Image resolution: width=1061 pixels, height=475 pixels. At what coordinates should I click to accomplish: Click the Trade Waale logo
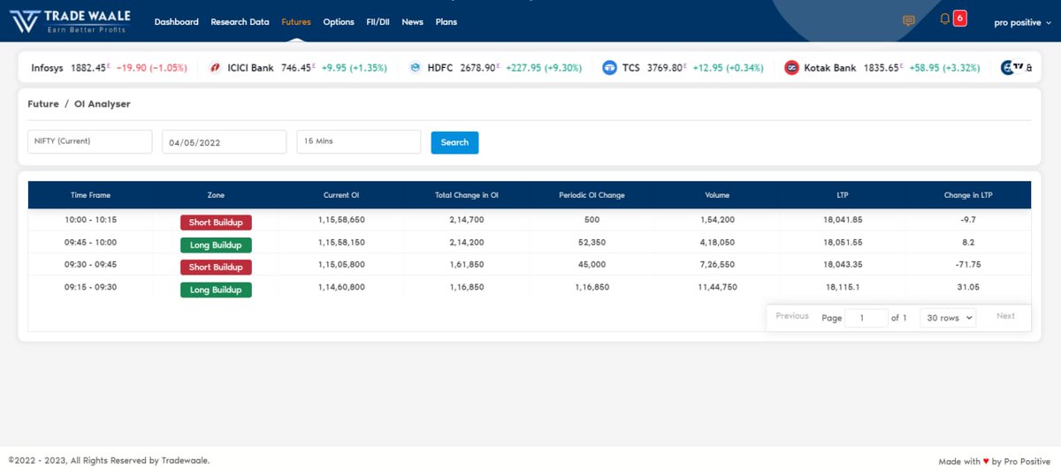click(x=69, y=21)
